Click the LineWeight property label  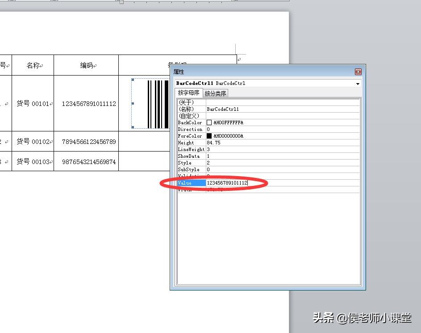(191, 149)
